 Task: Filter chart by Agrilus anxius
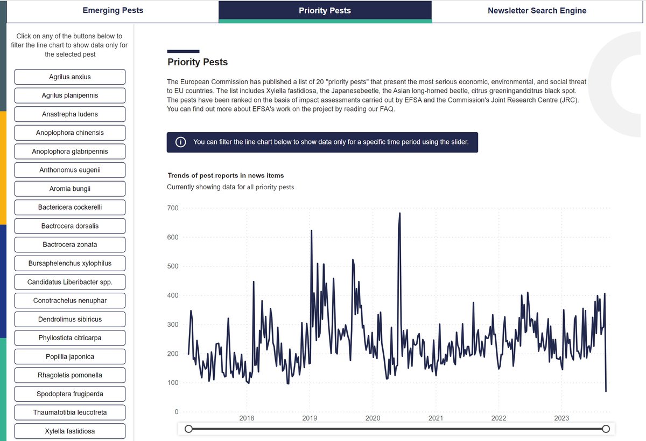tap(70, 77)
